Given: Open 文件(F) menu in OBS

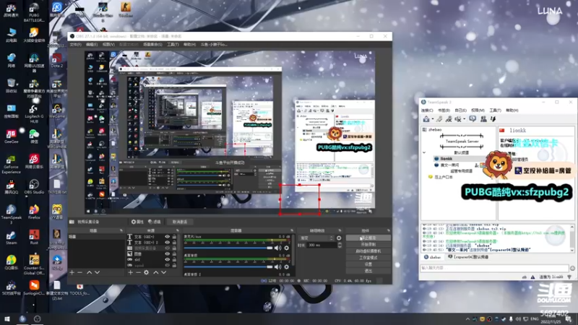Looking at the screenshot, I should point(76,45).
